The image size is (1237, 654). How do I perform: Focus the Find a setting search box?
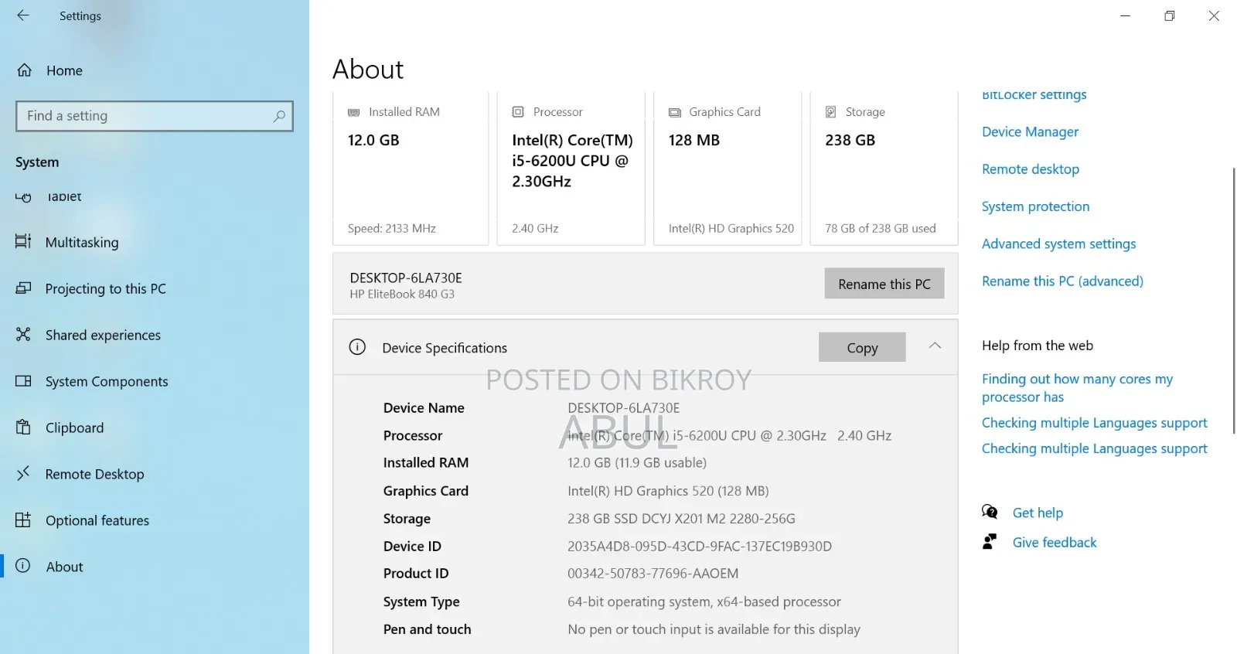point(155,116)
